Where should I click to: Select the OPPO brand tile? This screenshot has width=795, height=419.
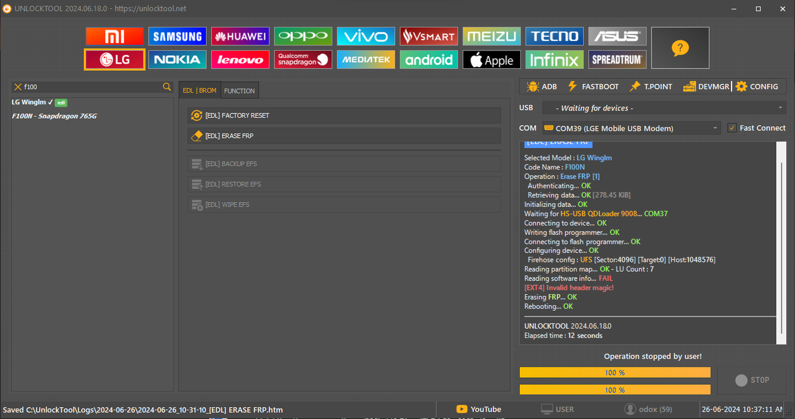303,36
